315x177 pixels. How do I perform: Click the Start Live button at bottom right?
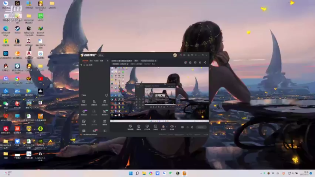(x=201, y=127)
